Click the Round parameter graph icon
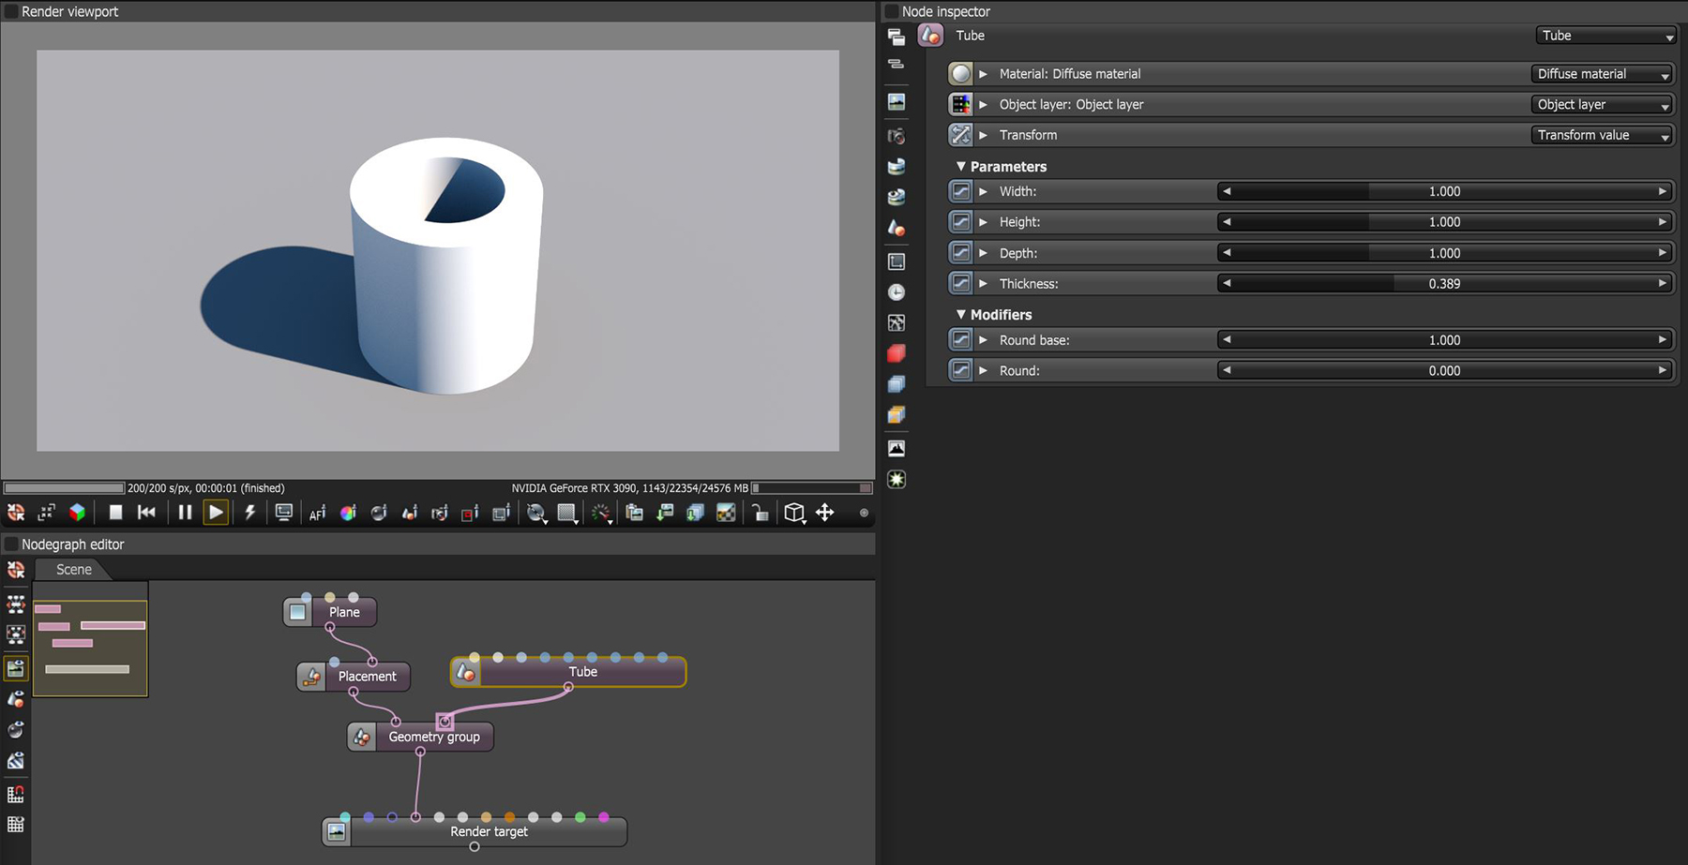This screenshot has height=865, width=1688. (960, 370)
